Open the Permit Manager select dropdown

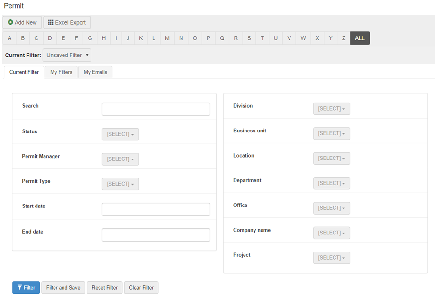pyautogui.click(x=120, y=159)
